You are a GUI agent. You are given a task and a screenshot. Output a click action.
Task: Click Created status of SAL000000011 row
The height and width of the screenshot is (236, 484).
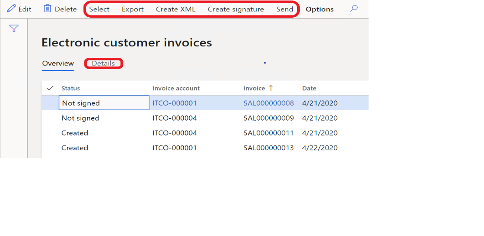pos(75,133)
